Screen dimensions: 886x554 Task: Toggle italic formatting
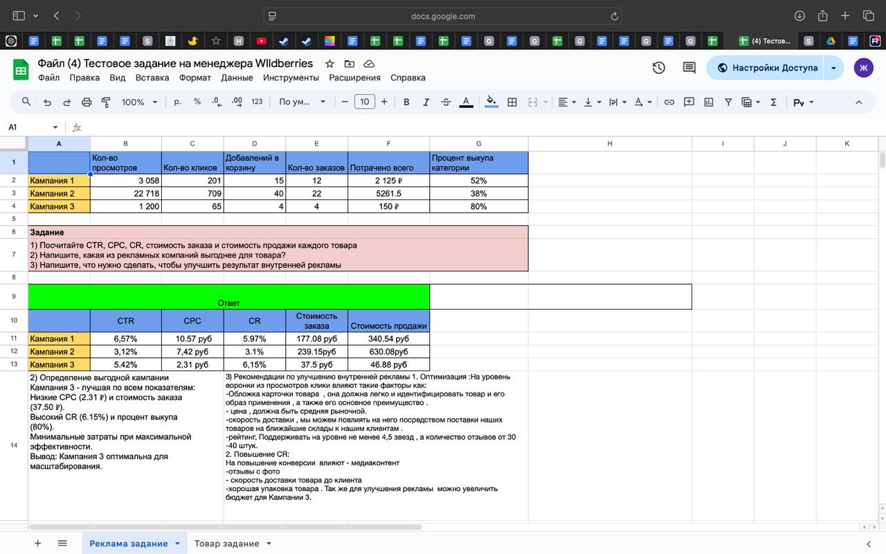(426, 102)
